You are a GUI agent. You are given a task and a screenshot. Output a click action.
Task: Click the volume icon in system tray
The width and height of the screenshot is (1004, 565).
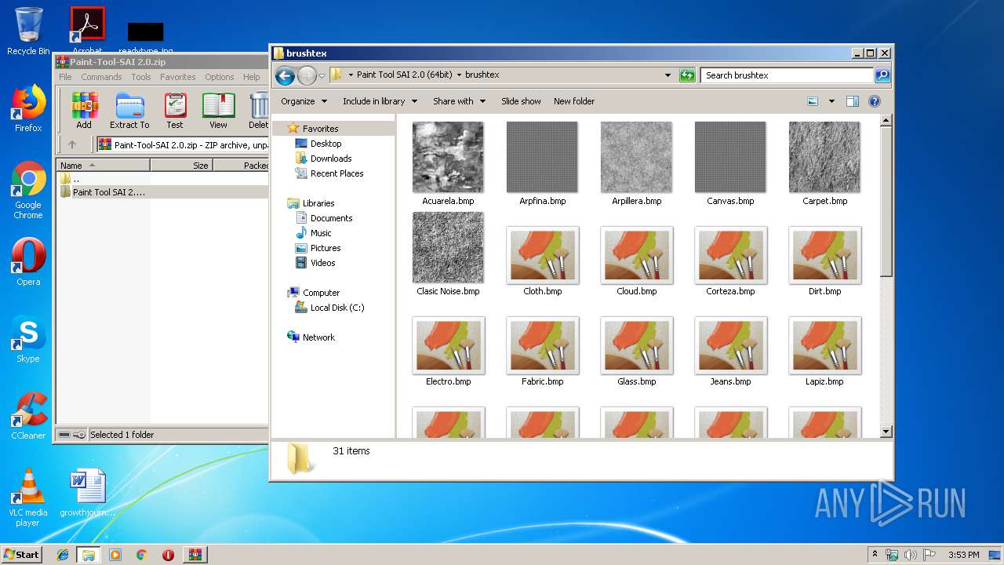click(x=910, y=555)
